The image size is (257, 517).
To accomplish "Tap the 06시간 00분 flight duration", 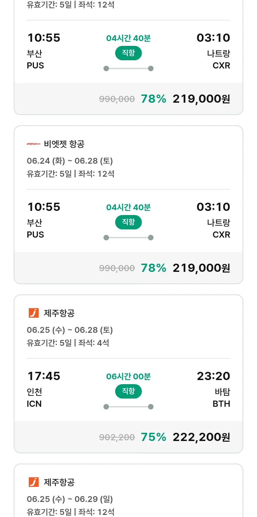I will click(x=128, y=377).
